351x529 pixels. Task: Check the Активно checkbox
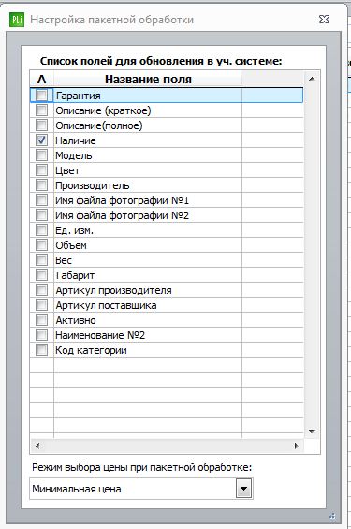point(41,320)
